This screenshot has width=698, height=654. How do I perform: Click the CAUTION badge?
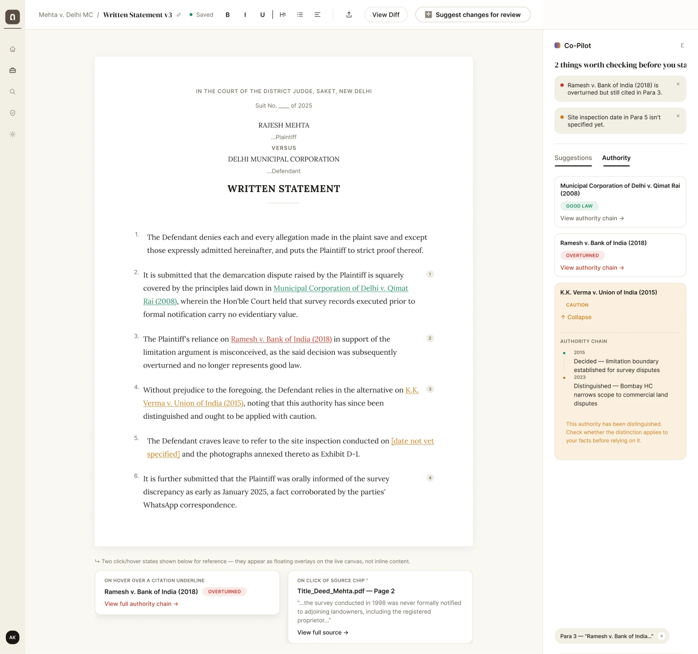(x=577, y=305)
